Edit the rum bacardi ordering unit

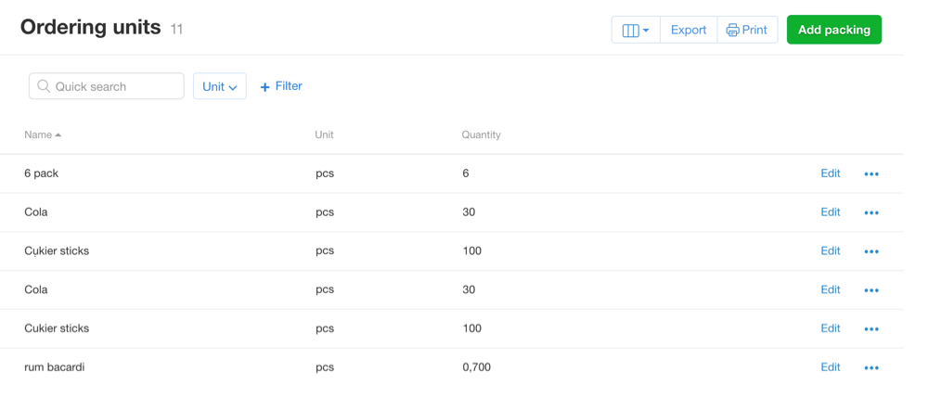[x=830, y=367]
